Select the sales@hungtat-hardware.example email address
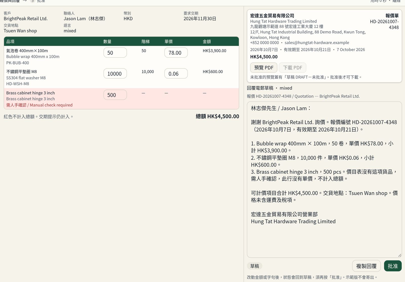This screenshot has width=405, height=282. coord(317,43)
